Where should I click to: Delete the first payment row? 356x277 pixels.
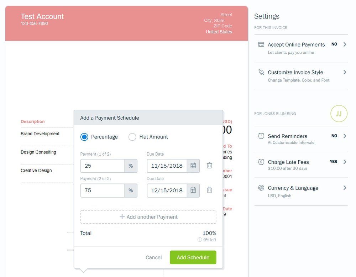tap(210, 166)
